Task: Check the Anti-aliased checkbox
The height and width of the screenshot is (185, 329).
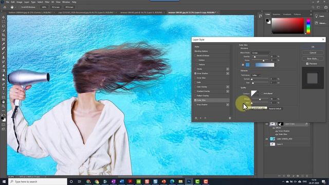Action: 262,94
